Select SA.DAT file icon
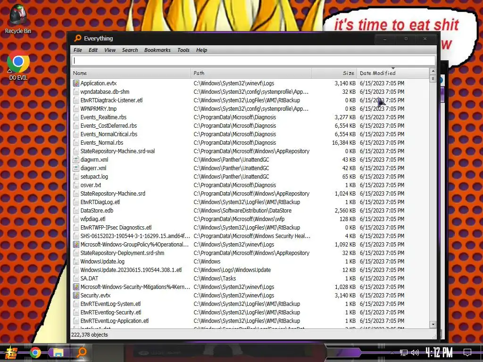The image size is (483, 362). coord(76,278)
